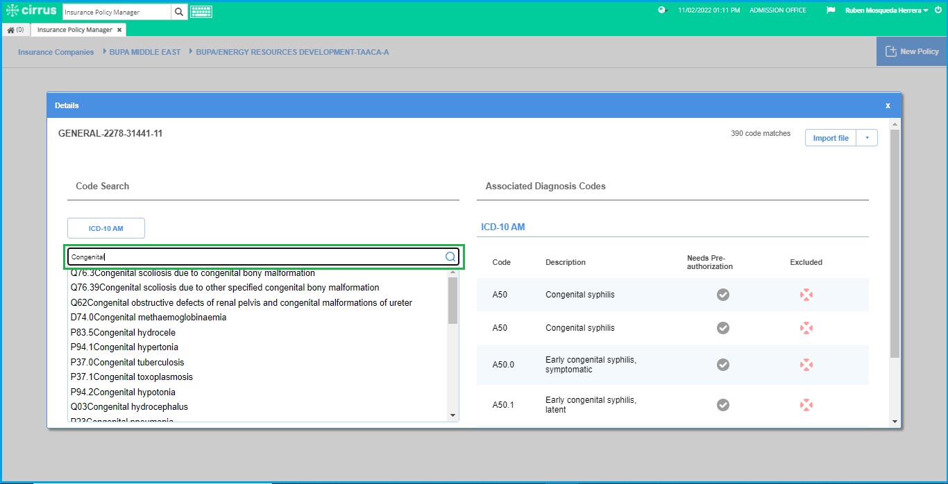Click the magnifier inside the Congenital search box
This screenshot has width=948, height=484.
click(x=450, y=256)
